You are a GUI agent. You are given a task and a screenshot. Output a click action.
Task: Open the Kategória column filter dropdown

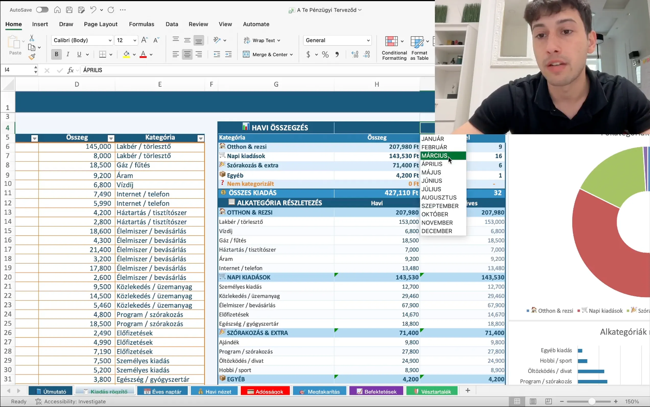pyautogui.click(x=200, y=138)
